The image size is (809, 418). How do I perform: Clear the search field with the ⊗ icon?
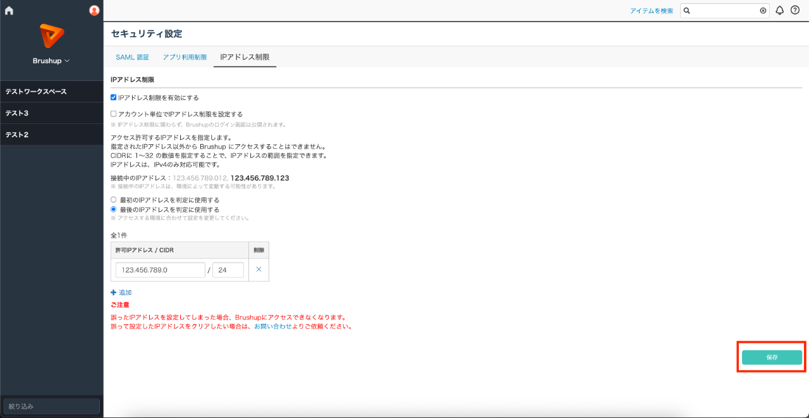pyautogui.click(x=763, y=10)
